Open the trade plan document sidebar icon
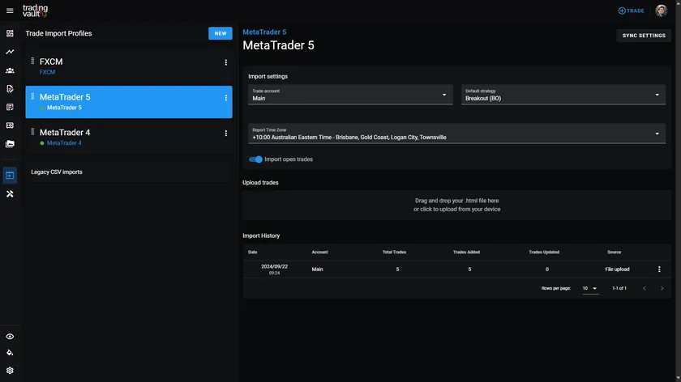The width and height of the screenshot is (681, 382). [x=10, y=88]
